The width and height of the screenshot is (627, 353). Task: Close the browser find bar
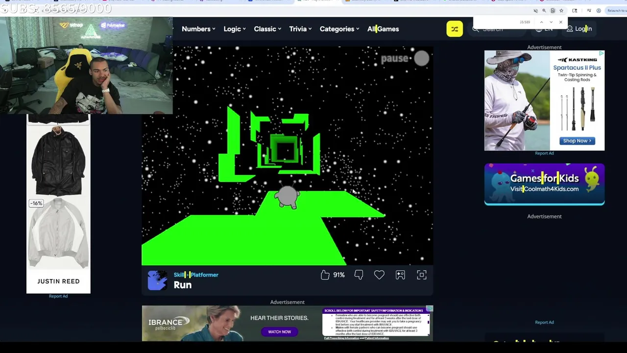point(561,22)
